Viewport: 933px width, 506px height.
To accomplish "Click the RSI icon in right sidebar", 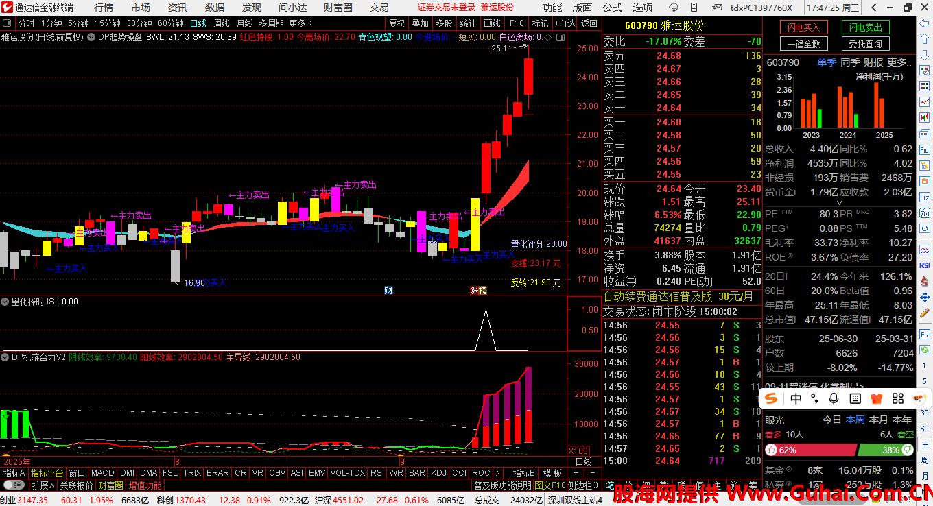I will 924,265.
